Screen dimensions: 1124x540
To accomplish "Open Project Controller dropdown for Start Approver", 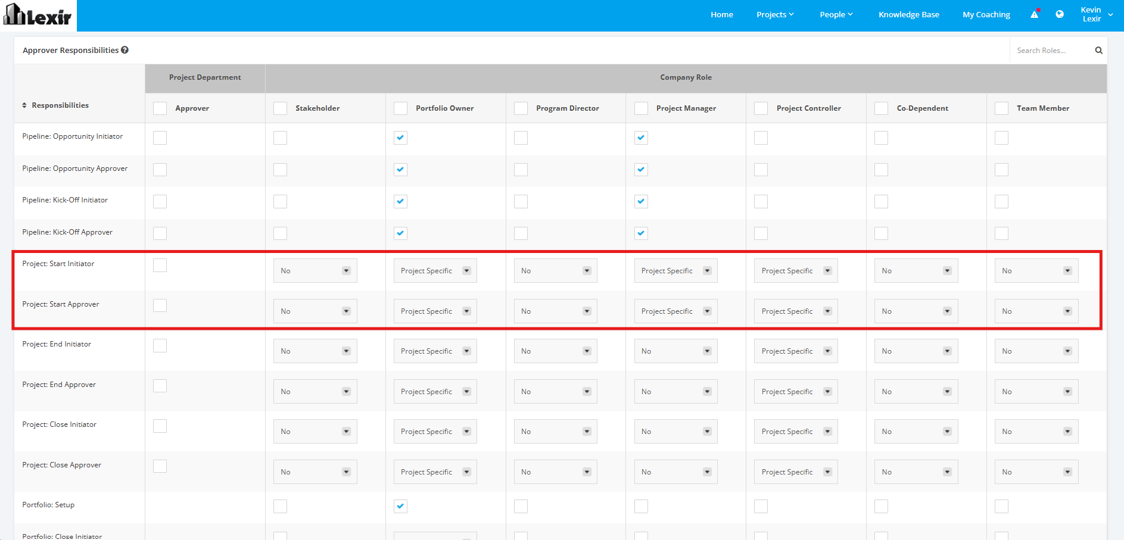I will [796, 311].
